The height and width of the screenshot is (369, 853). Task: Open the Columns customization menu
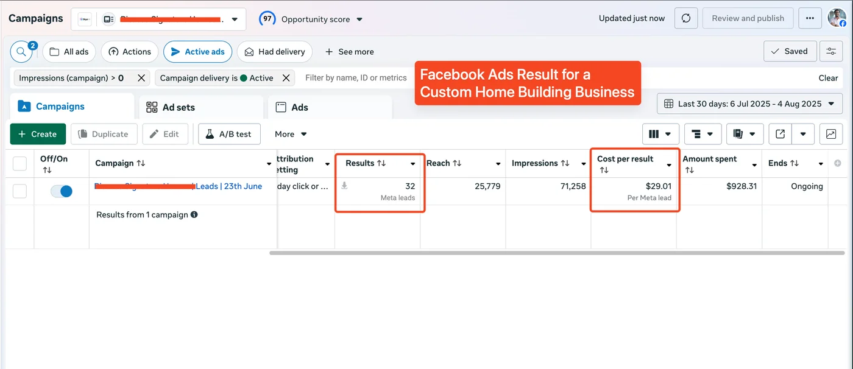[660, 134]
